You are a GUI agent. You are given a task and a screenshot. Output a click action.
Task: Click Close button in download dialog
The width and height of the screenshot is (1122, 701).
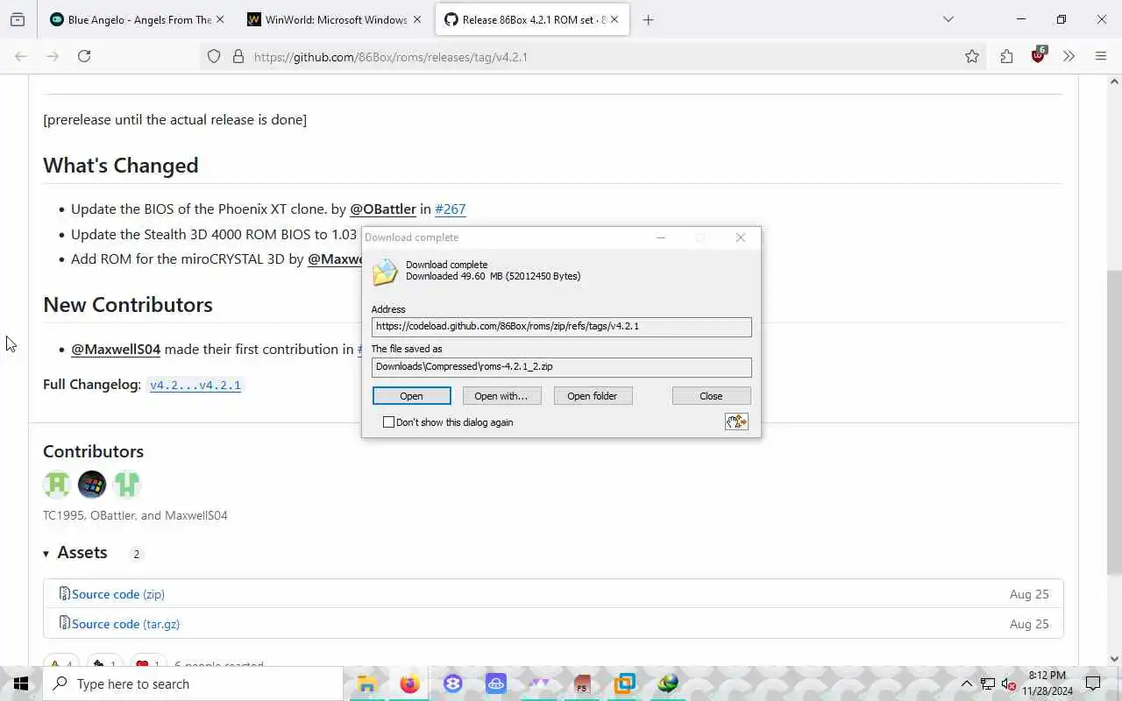click(x=711, y=396)
